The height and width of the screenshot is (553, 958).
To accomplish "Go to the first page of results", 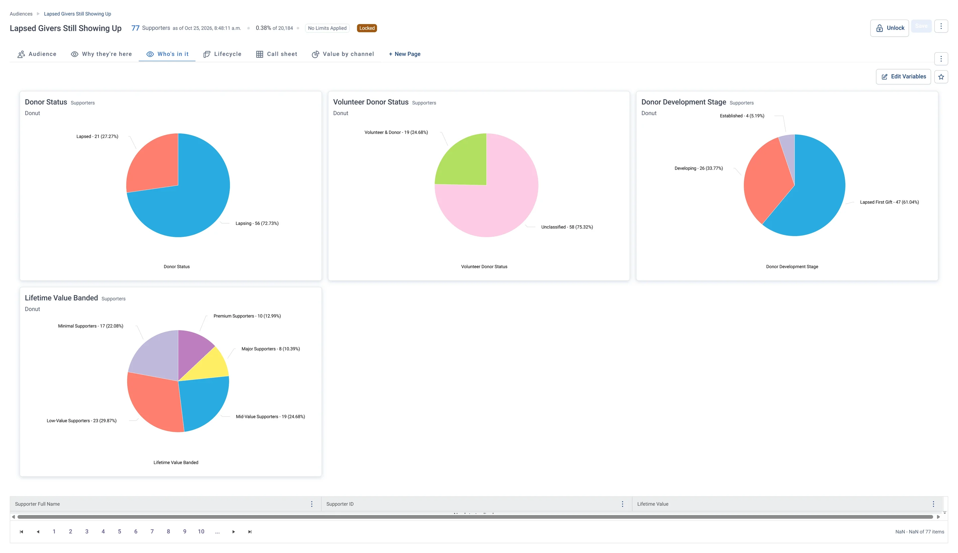I will coord(21,532).
